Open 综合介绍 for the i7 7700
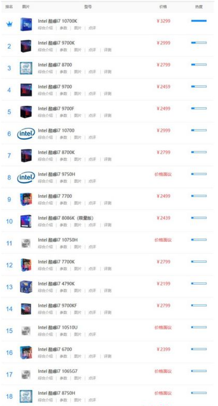 [45, 203]
